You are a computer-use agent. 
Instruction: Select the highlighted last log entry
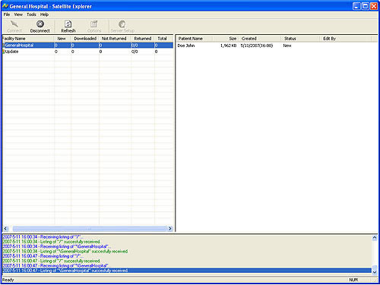(187, 271)
